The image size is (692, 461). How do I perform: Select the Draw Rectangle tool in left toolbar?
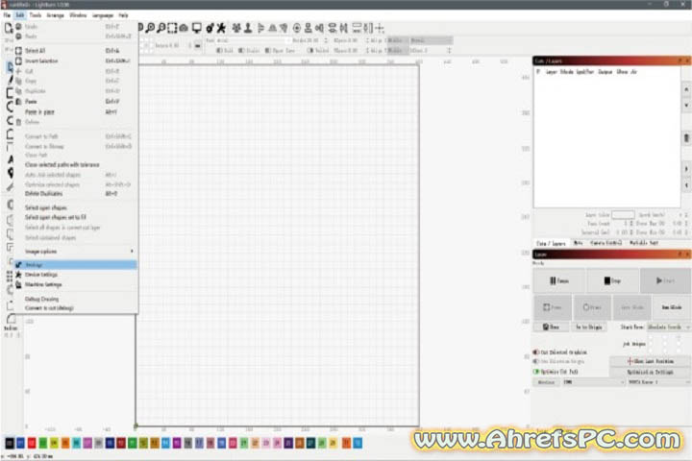pos(10,93)
